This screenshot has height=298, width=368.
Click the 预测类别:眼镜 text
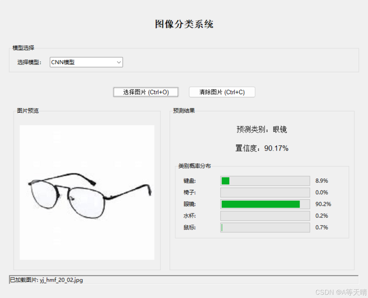point(262,130)
